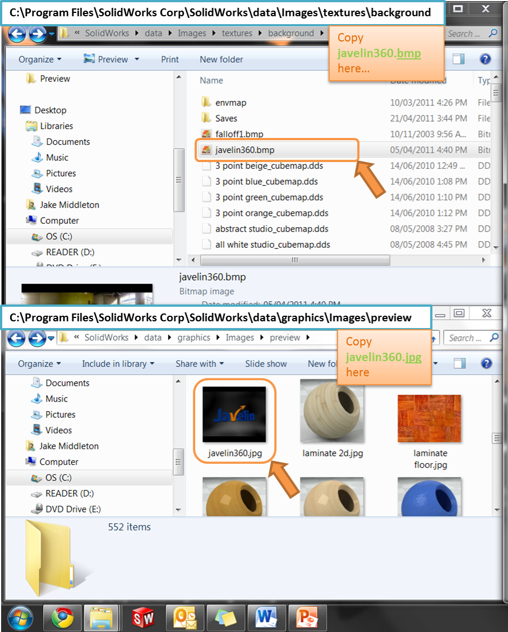Expand the Preview button's dropdown arrow
This screenshot has width=508, height=632.
tap(137, 59)
